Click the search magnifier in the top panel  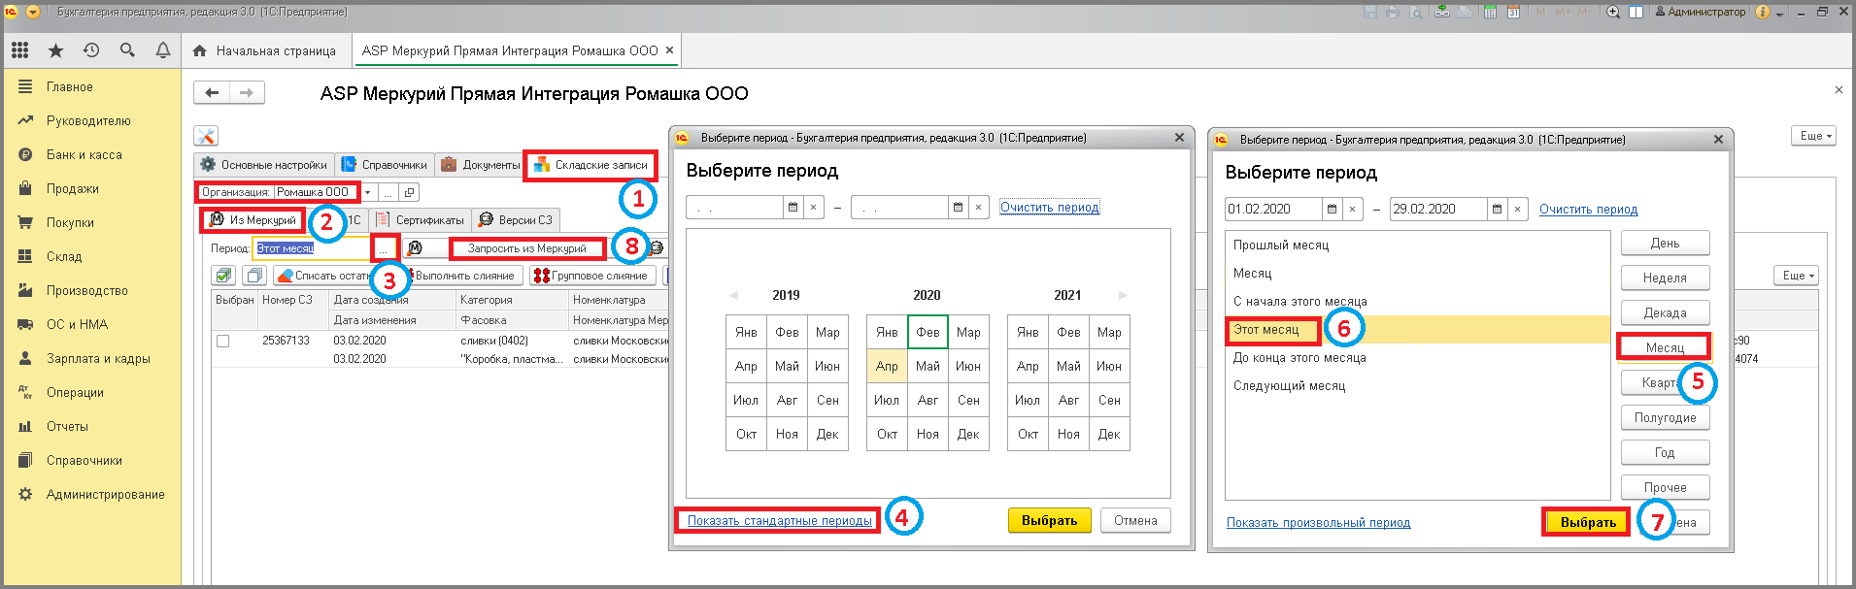127,50
